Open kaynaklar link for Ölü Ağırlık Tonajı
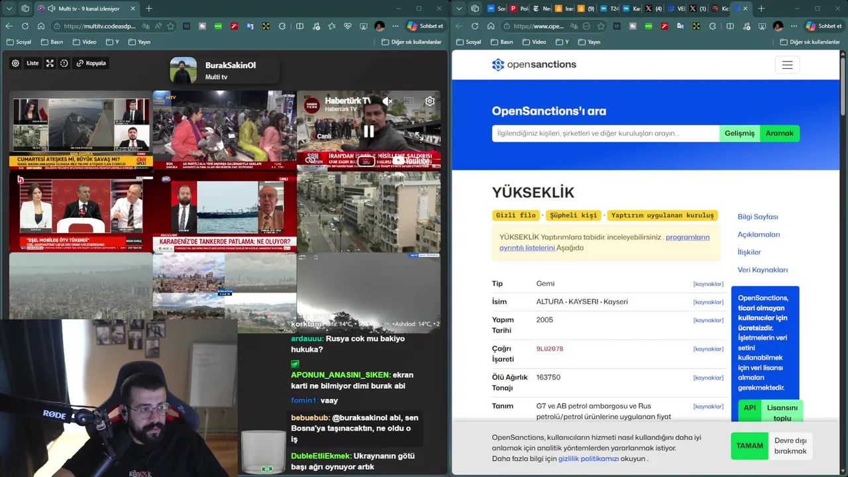 (708, 378)
